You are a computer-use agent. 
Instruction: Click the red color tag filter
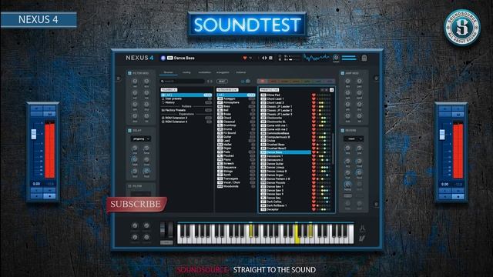(x=263, y=82)
